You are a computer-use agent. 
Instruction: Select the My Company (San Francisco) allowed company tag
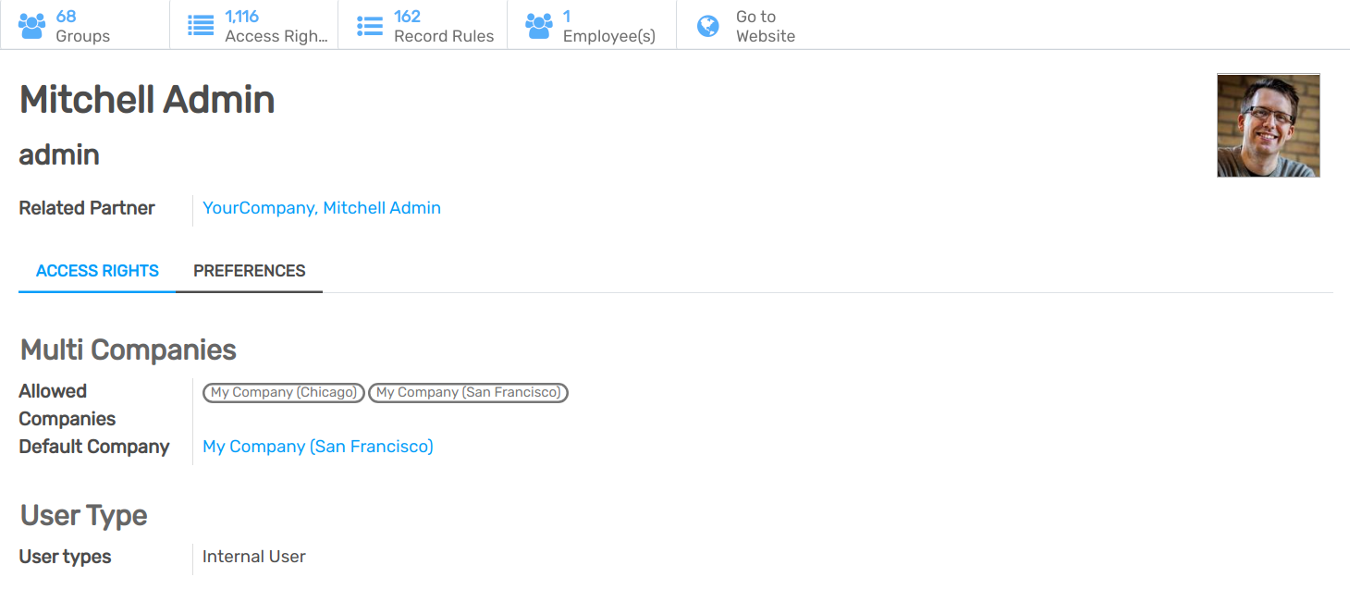point(468,392)
